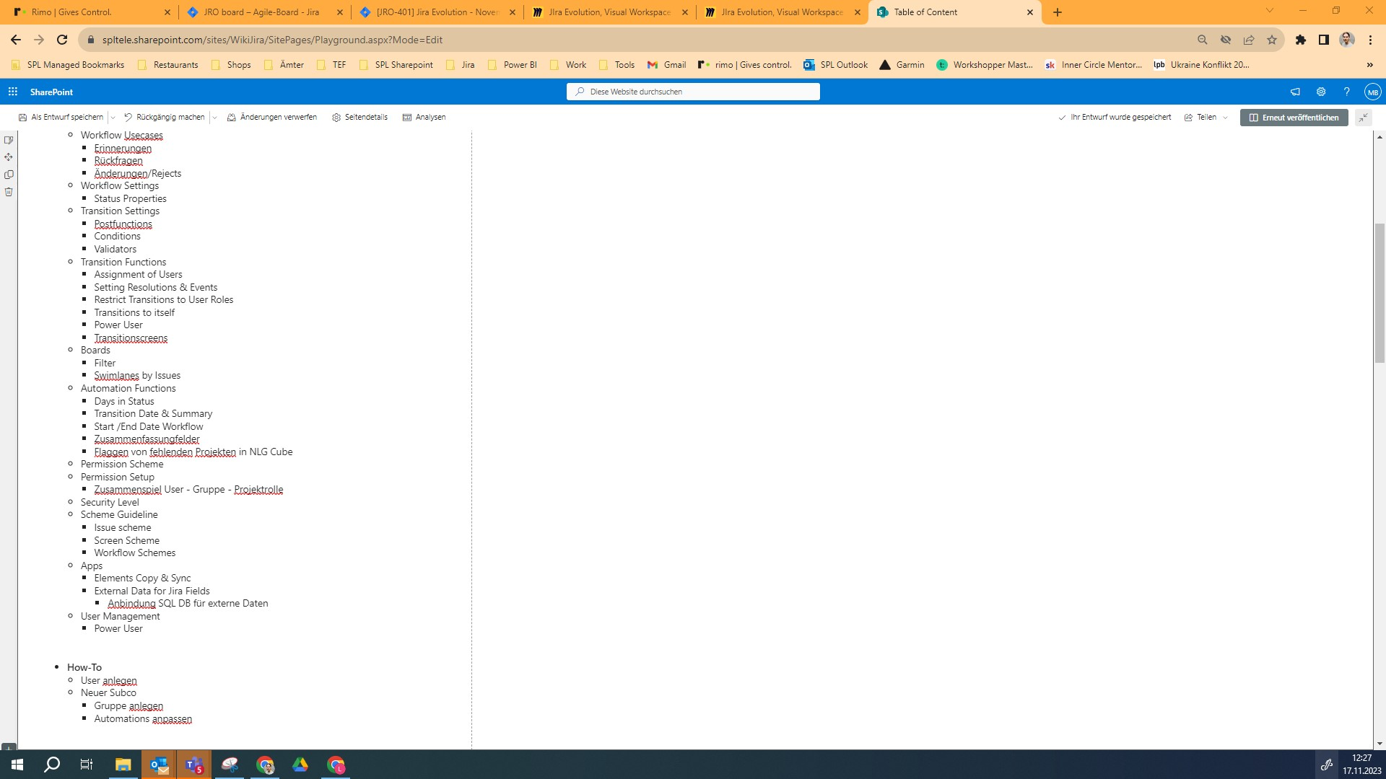Open Outlook from the taskbar
Image resolution: width=1386 pixels, height=779 pixels.
[159, 765]
